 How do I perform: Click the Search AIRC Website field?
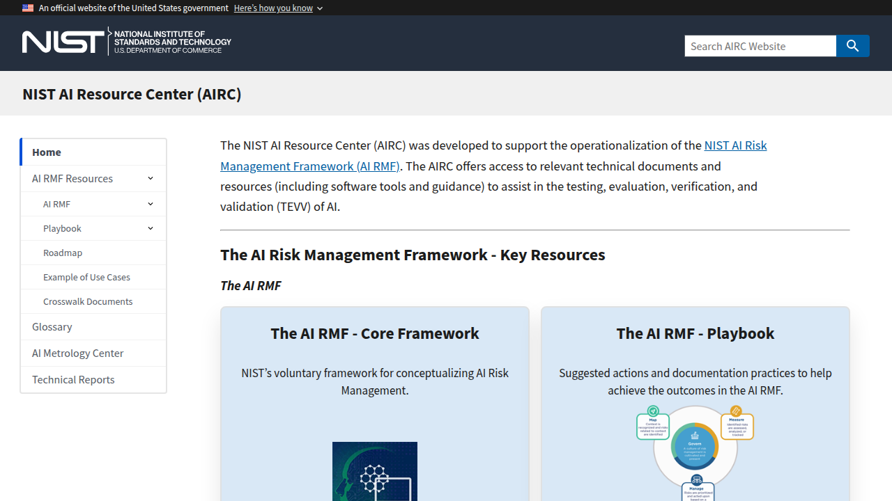point(760,46)
